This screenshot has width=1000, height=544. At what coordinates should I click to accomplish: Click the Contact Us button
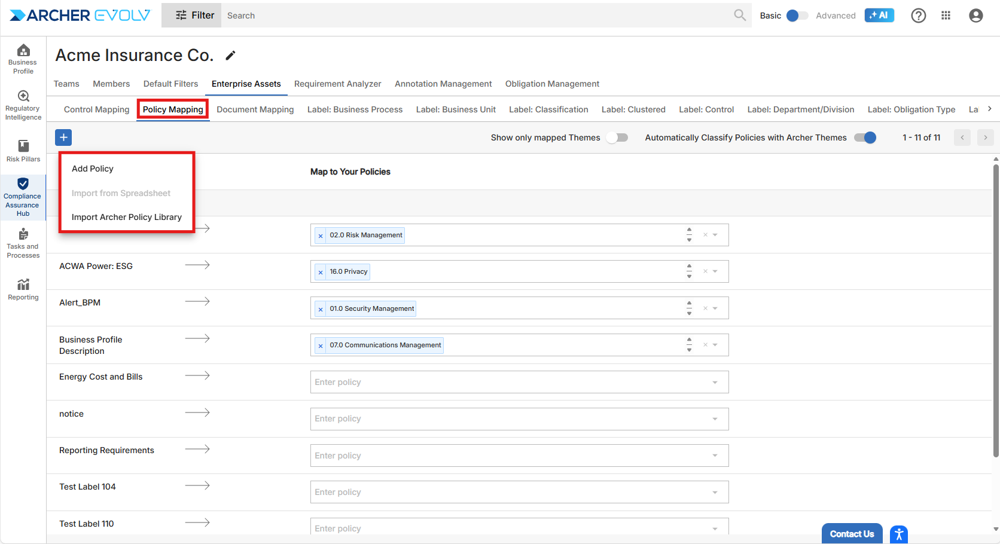[x=852, y=534]
